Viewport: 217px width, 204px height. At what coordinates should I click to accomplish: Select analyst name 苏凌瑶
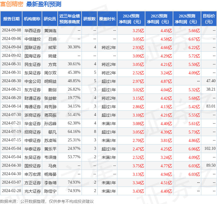50,140
